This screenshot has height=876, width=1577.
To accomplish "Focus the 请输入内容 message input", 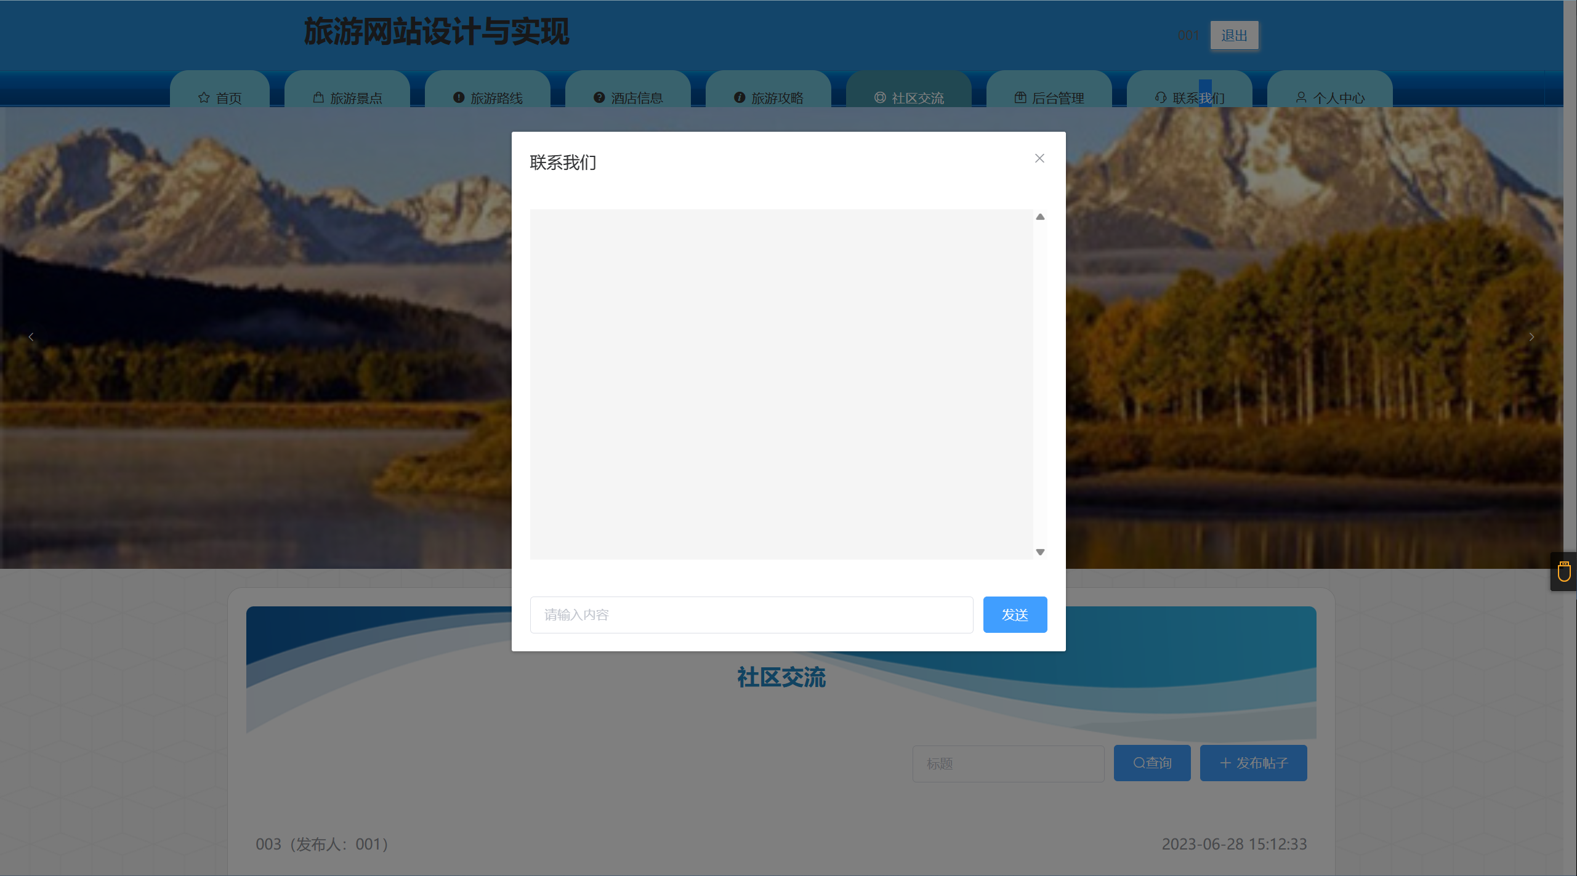I will coord(751,614).
